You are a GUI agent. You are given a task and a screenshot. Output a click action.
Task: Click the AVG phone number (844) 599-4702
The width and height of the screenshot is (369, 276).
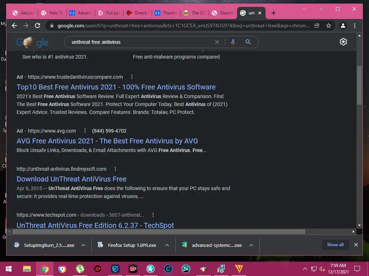tap(109, 131)
